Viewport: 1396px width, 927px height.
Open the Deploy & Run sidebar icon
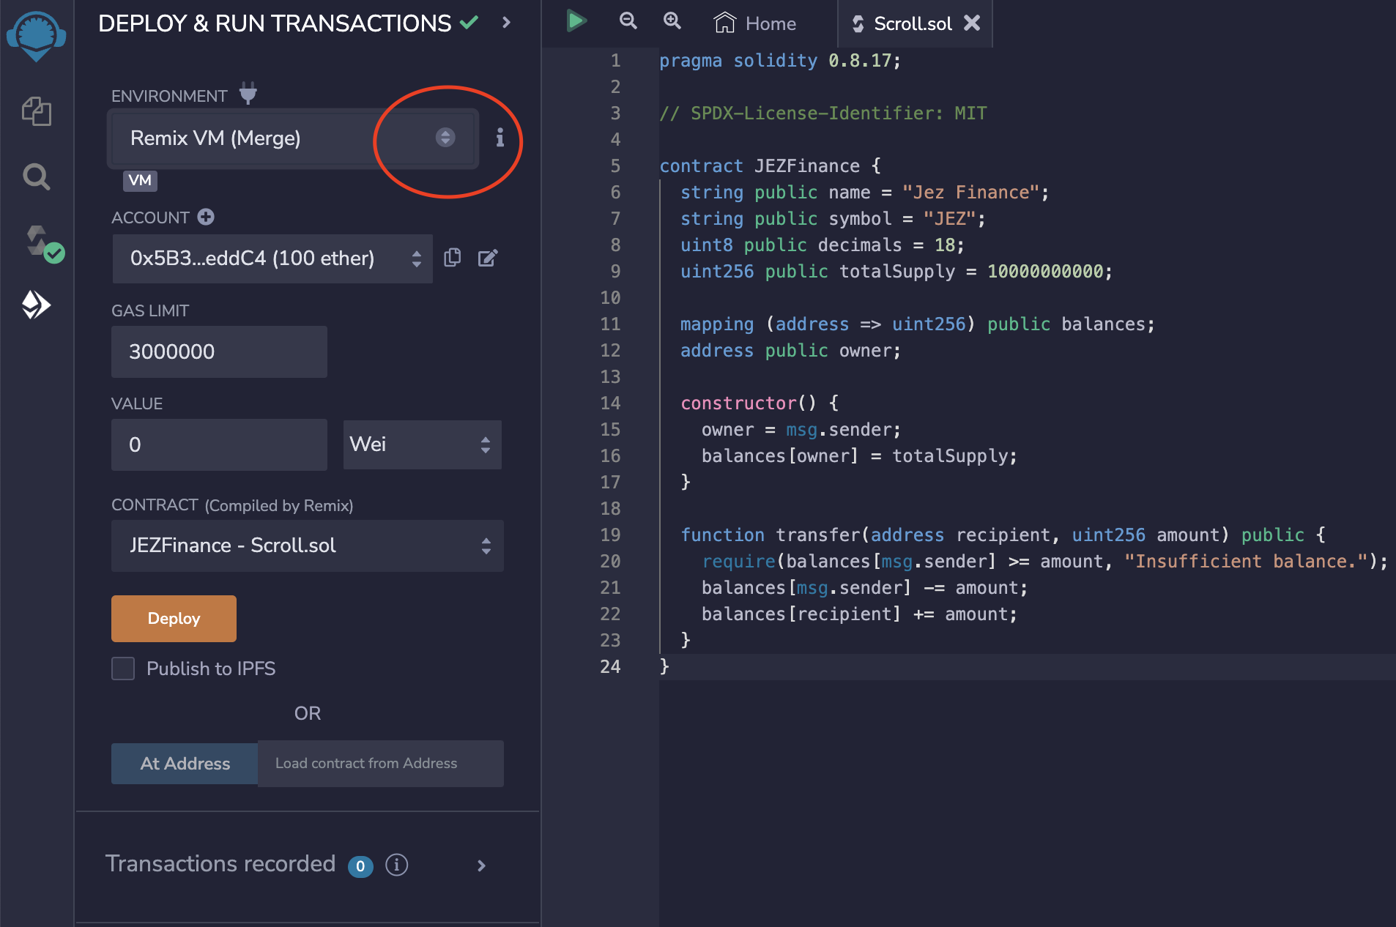36,305
